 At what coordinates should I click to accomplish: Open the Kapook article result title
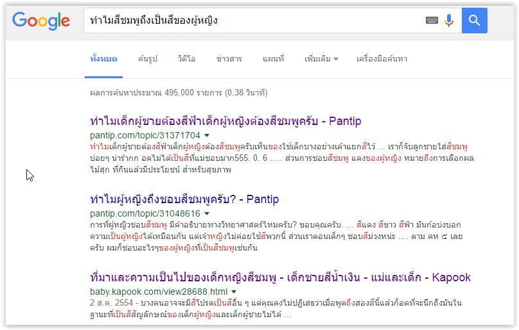(280, 277)
